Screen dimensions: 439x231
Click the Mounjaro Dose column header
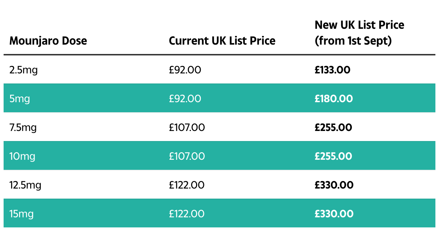point(48,41)
